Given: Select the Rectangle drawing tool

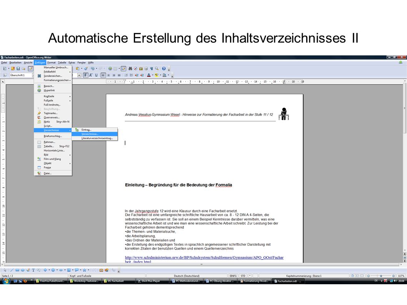Looking at the screenshot, I should [x=17, y=270].
